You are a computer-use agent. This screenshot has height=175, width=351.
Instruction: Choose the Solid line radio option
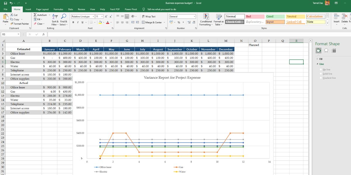[x=321, y=74]
